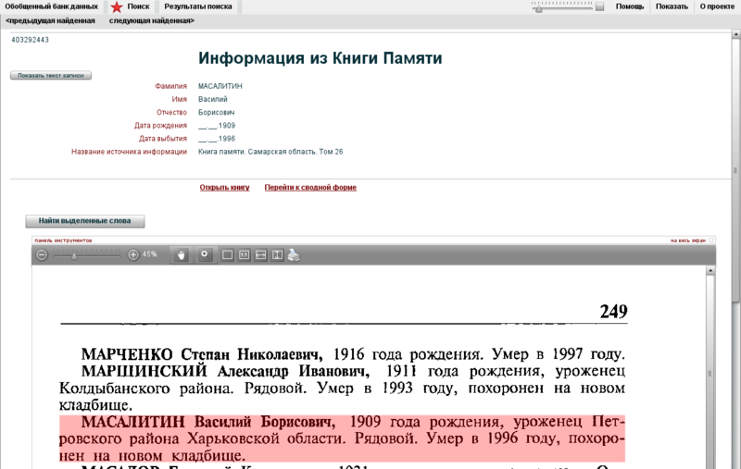Viewport: 741px width, 469px height.
Task: Set document view to 1:1 scale
Action: [x=245, y=255]
